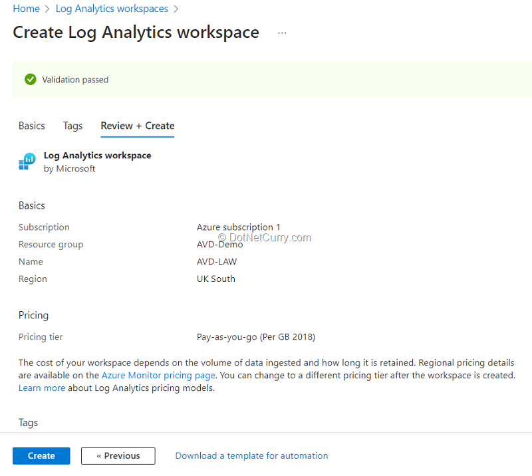Screen dimensions: 532x476
Task: Click the chevron after the Home breadcrumb
Action: 47,9
